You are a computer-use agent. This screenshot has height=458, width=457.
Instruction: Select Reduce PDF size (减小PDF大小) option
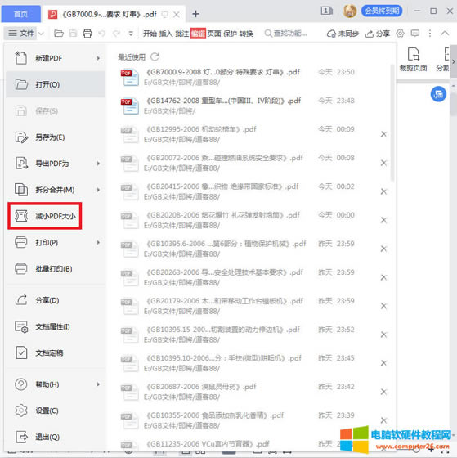pos(45,216)
